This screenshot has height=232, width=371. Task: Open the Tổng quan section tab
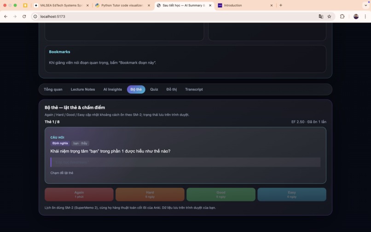(53, 89)
